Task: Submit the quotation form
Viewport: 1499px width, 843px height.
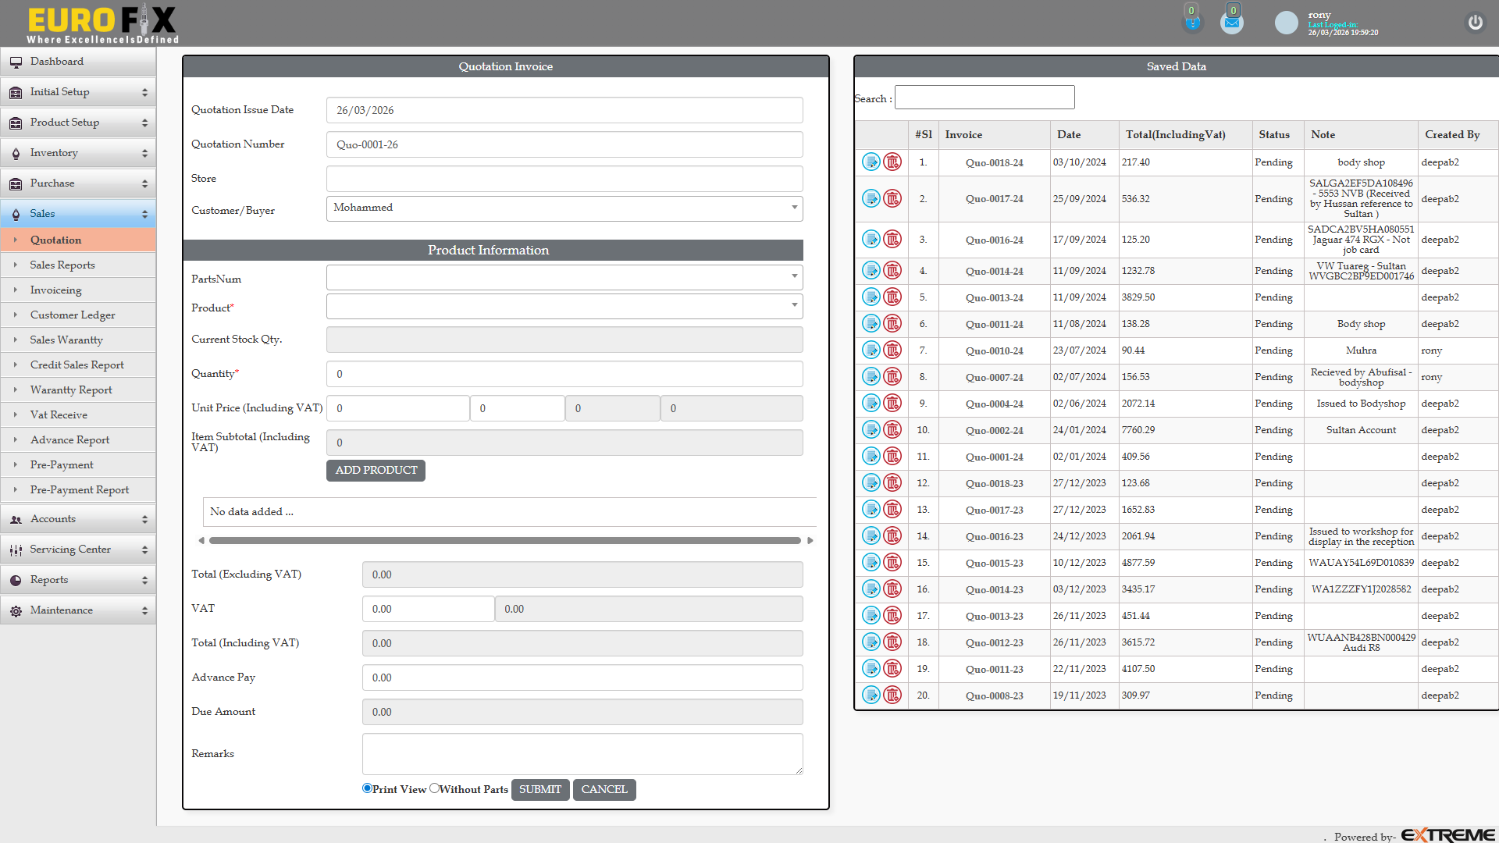Action: pyautogui.click(x=540, y=789)
